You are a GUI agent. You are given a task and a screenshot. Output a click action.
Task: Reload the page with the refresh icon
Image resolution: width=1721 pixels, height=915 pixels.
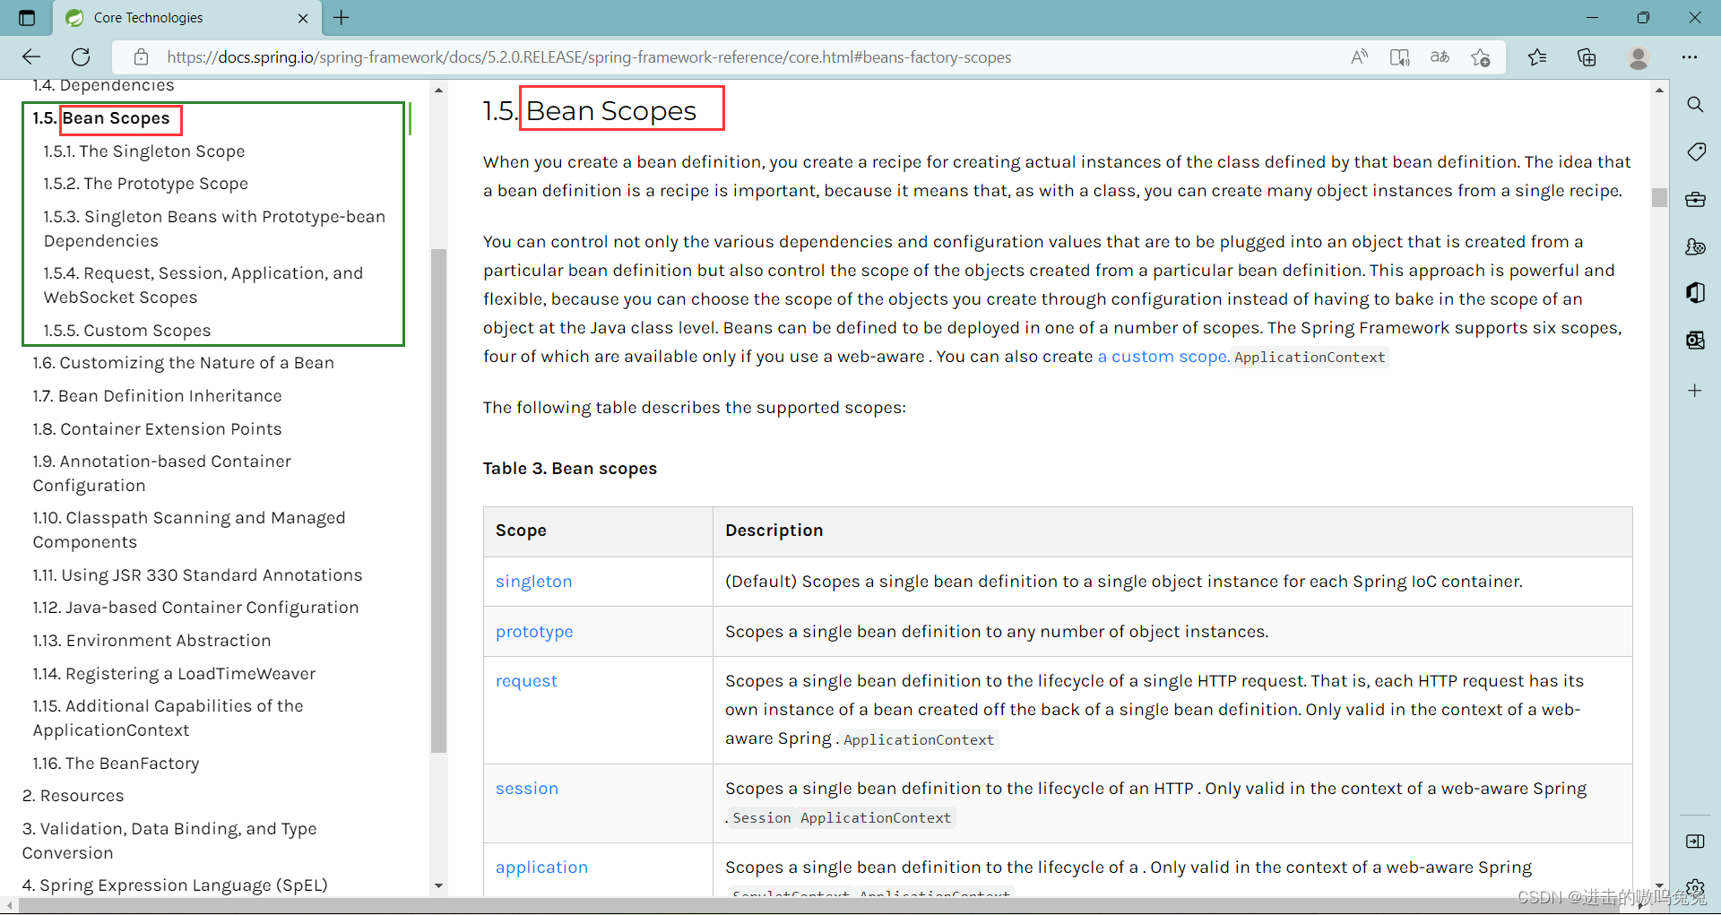point(81,57)
